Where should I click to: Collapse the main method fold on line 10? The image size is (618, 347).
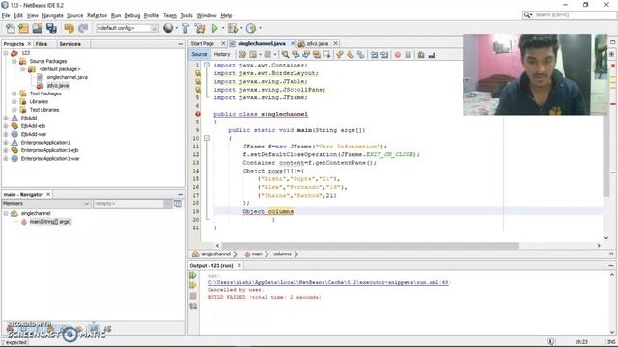pos(206,138)
